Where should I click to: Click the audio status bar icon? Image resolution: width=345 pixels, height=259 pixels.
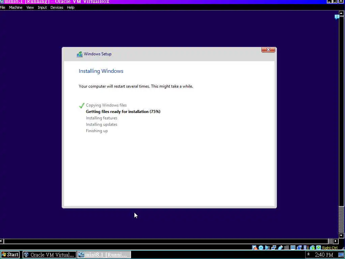coord(267,248)
